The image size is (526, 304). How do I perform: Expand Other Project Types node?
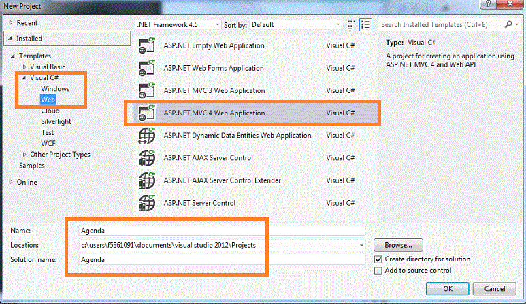[x=24, y=155]
